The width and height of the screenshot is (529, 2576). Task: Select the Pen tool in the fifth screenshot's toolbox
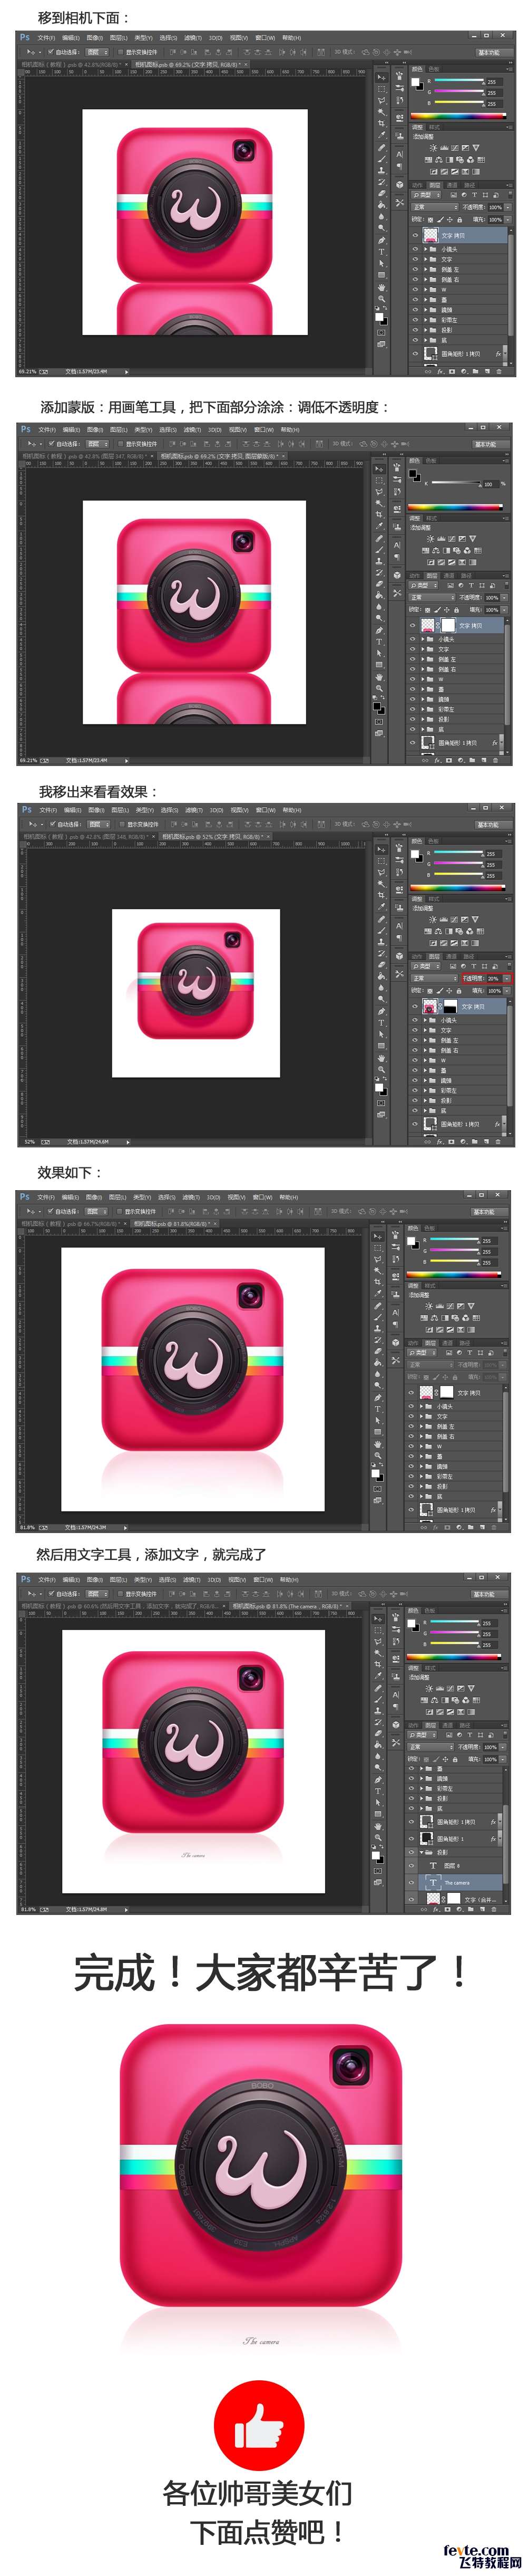[378, 1779]
